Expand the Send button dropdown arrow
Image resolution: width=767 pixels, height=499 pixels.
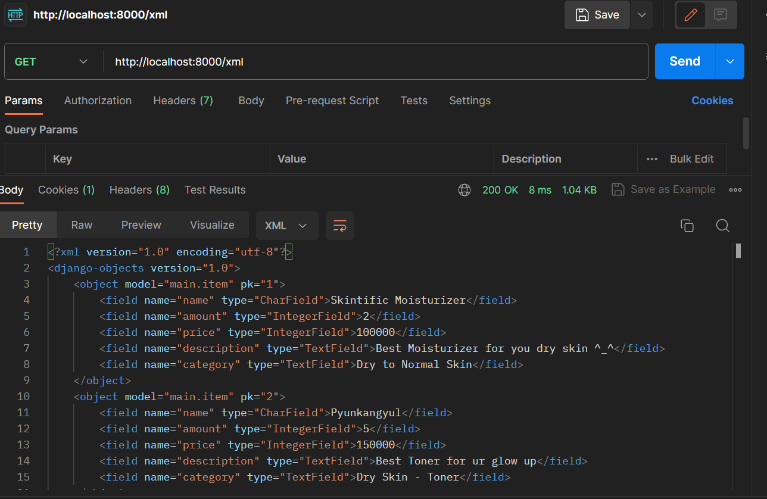[729, 61]
